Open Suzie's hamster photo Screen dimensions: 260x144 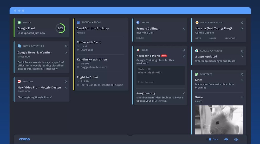pyautogui.click(x=219, y=120)
